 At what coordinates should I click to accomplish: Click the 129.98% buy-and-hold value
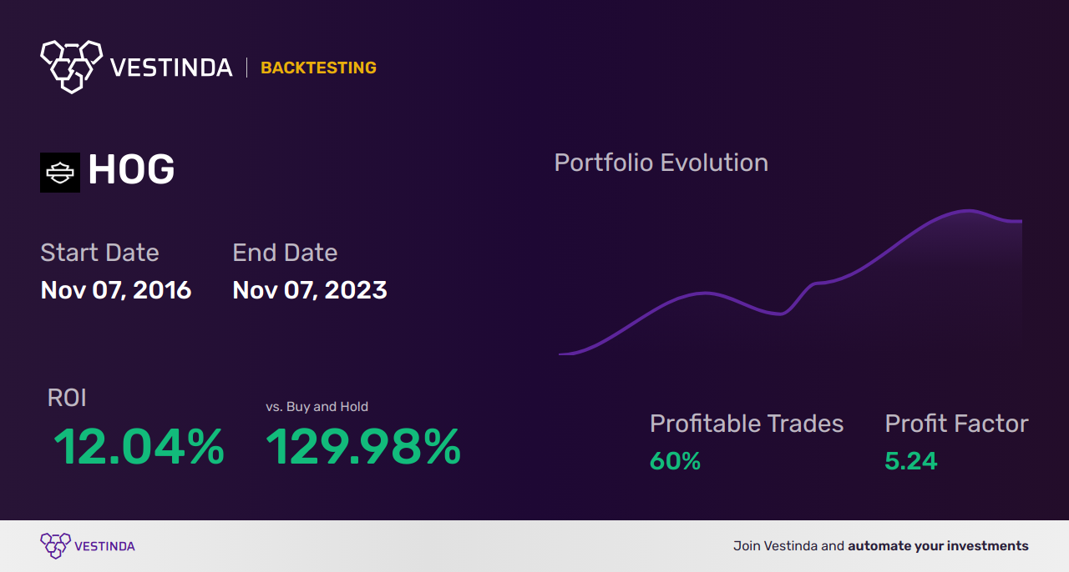tap(363, 447)
